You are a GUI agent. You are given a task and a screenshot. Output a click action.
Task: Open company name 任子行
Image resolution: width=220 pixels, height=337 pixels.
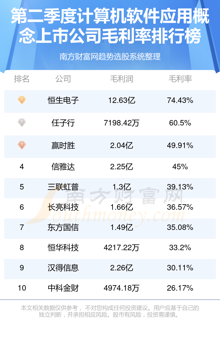[63, 123]
